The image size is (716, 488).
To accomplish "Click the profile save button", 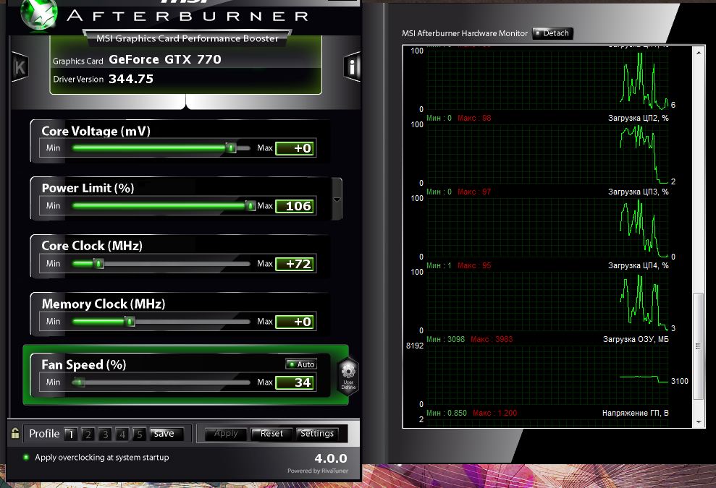I will pyautogui.click(x=167, y=434).
